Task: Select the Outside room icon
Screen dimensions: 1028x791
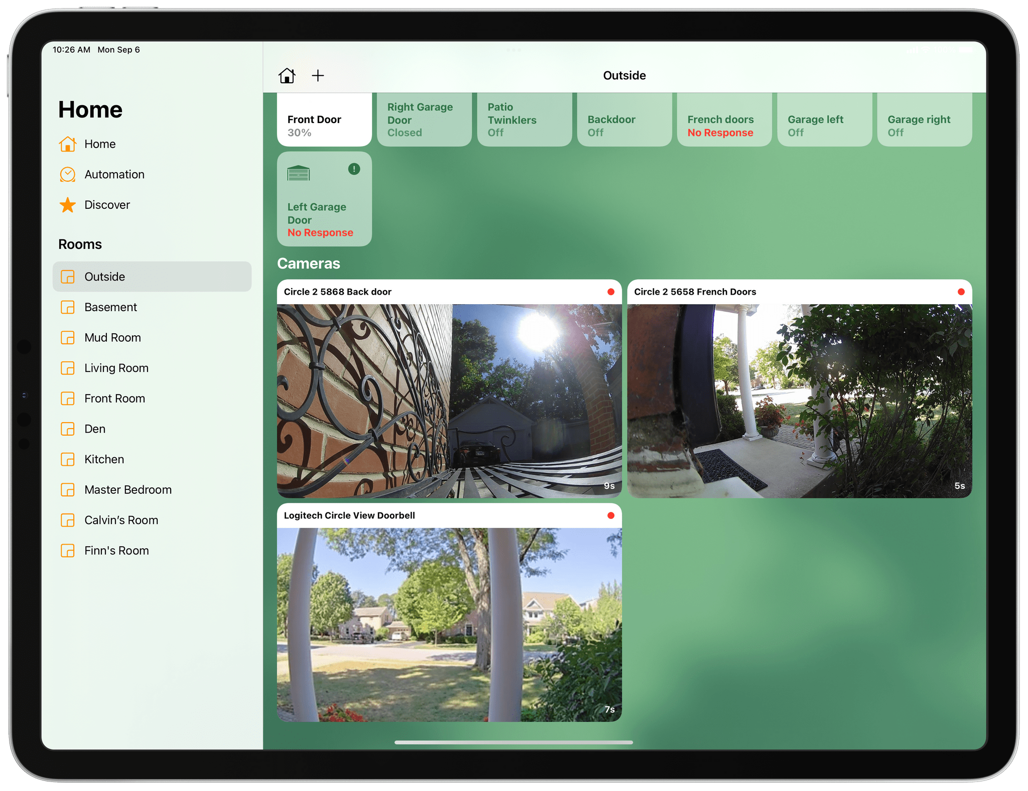Action: [69, 276]
